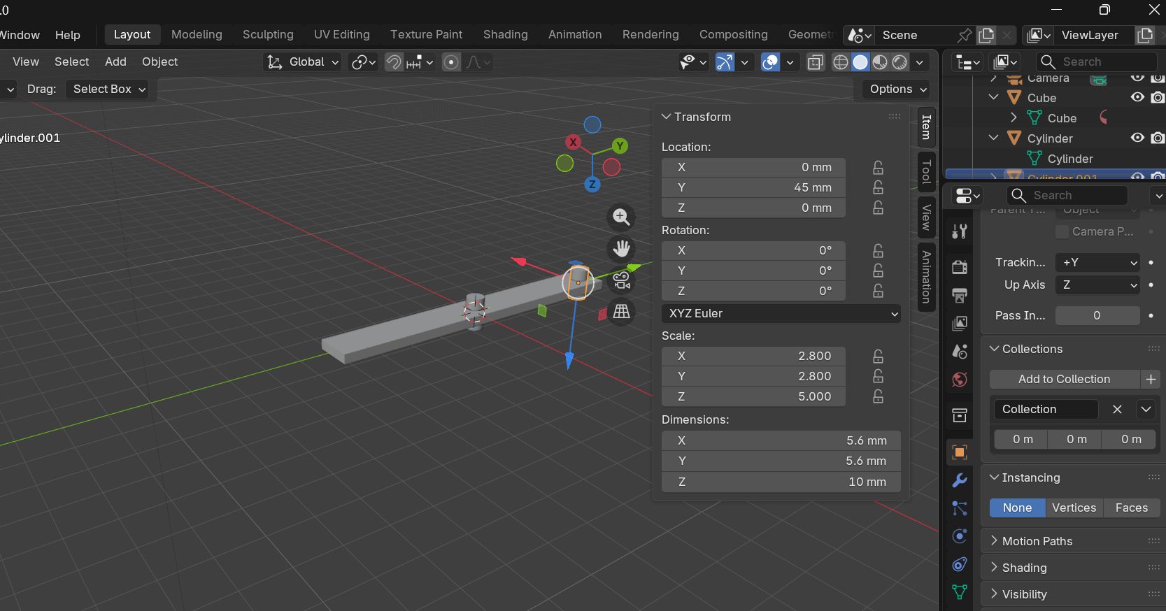Open the Up Axis Z dropdown
Screen dimensions: 1166x611
[x=1097, y=285]
